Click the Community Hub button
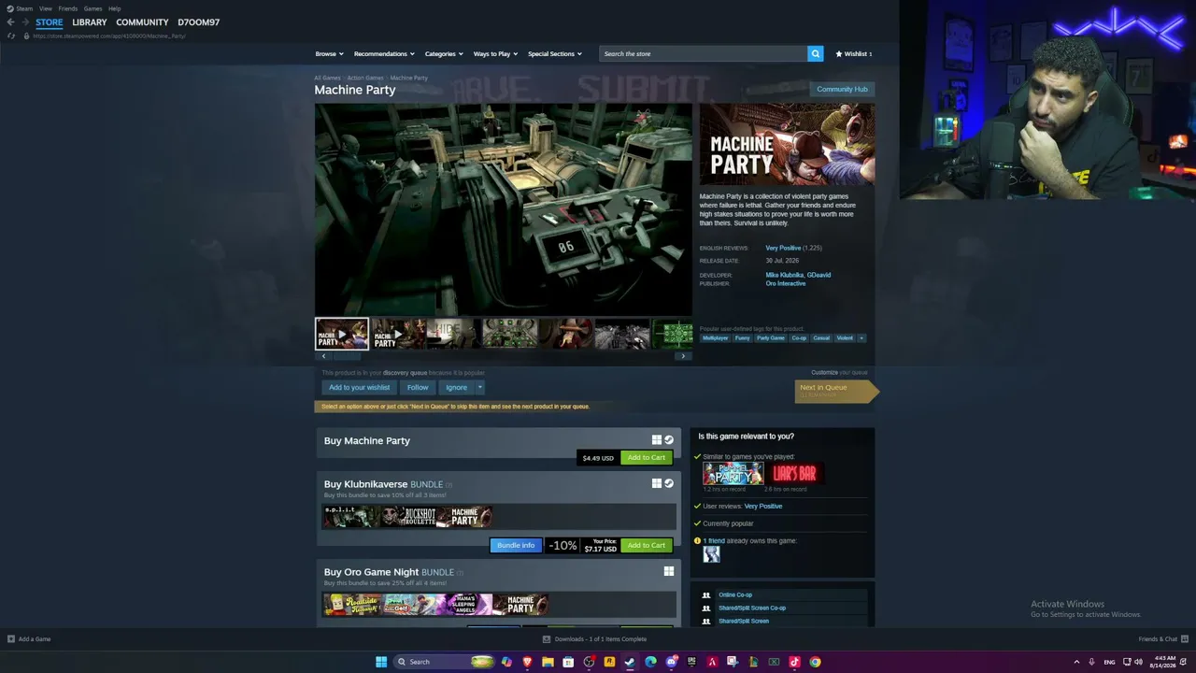1196x673 pixels. point(842,90)
